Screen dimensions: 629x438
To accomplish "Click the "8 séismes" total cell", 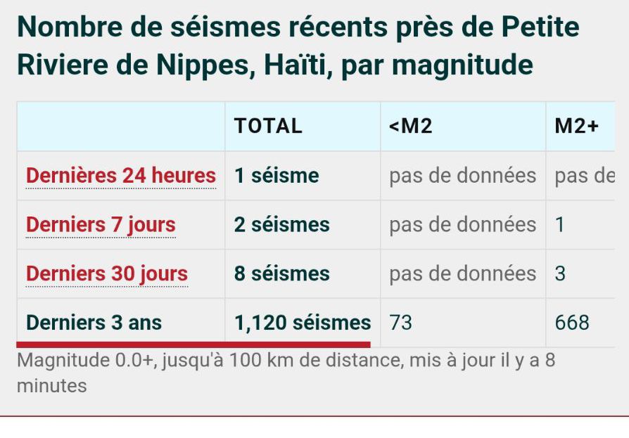I will click(x=282, y=273).
